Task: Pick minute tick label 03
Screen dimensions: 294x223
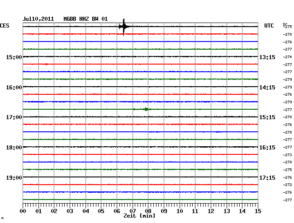Action: coord(70,211)
